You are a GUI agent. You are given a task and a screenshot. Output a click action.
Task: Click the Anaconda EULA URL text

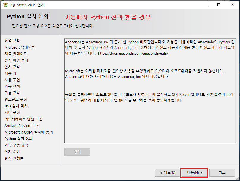tap(133, 53)
